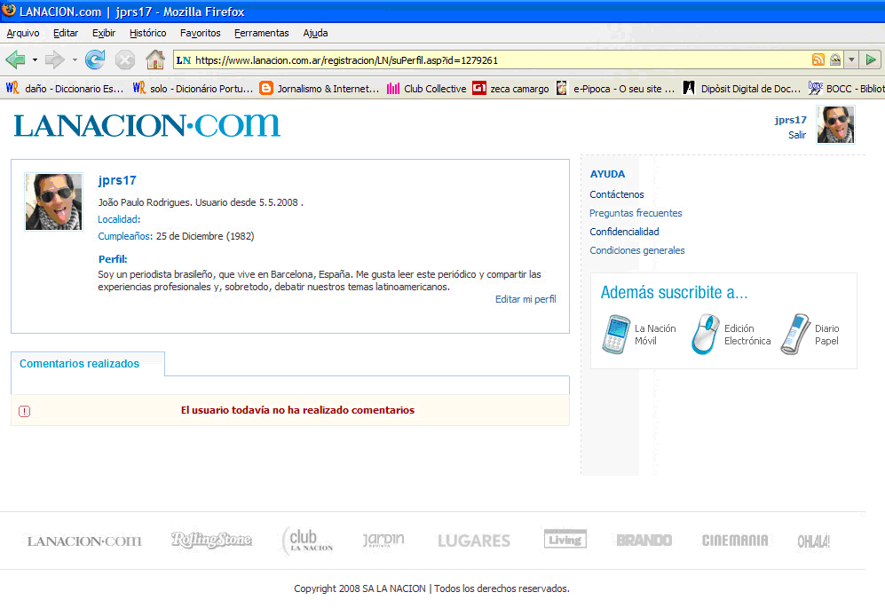The height and width of the screenshot is (608, 885).
Task: Click the LN site favicon in the address bar
Action: click(x=184, y=60)
